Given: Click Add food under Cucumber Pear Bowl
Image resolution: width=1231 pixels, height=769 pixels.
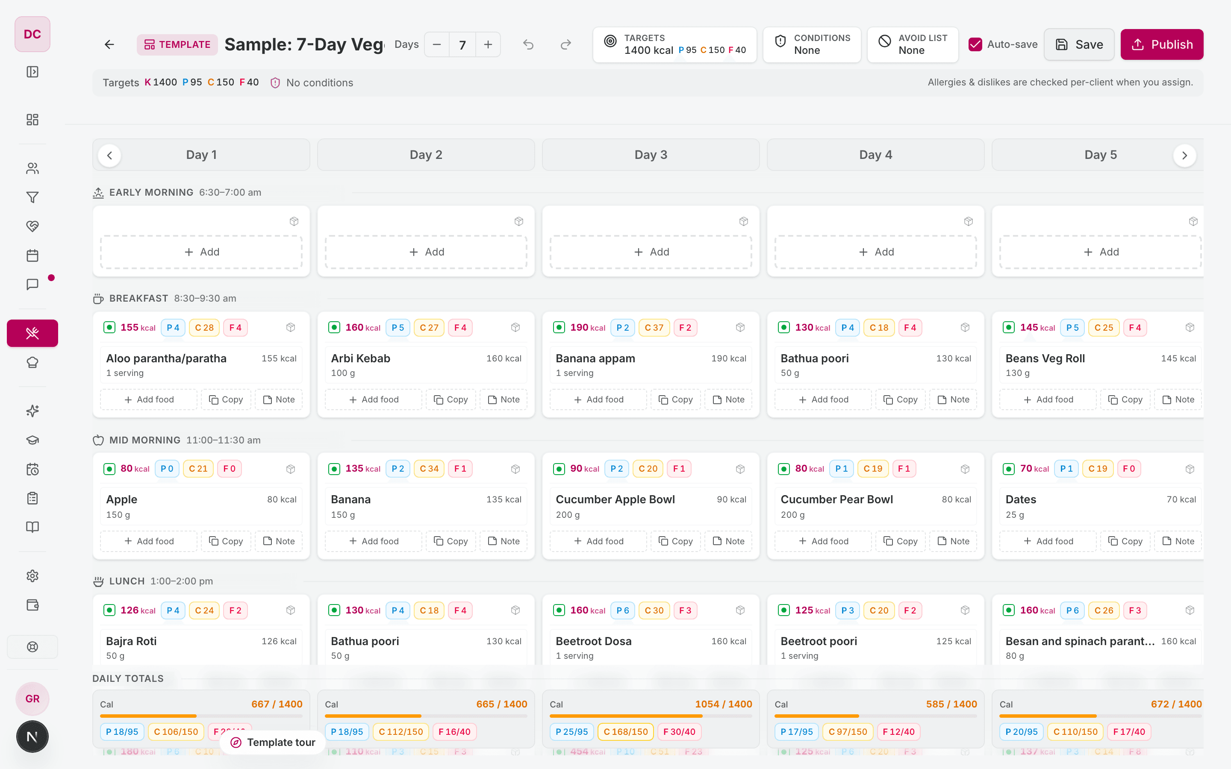Looking at the screenshot, I should point(823,541).
